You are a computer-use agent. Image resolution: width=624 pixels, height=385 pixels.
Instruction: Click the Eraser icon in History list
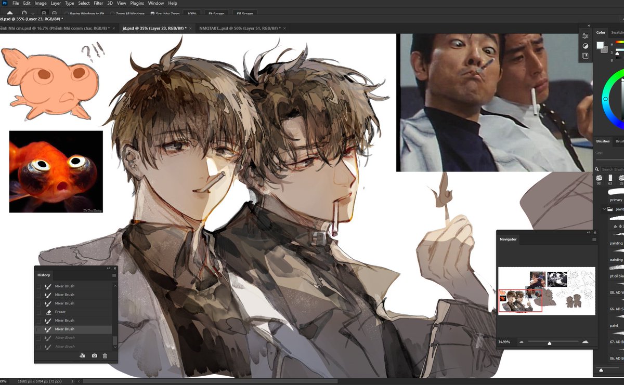click(x=48, y=312)
